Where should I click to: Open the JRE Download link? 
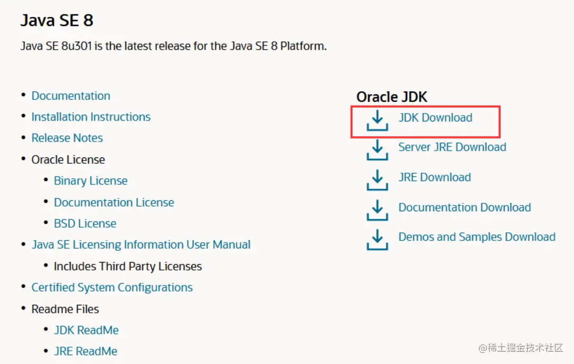(435, 177)
